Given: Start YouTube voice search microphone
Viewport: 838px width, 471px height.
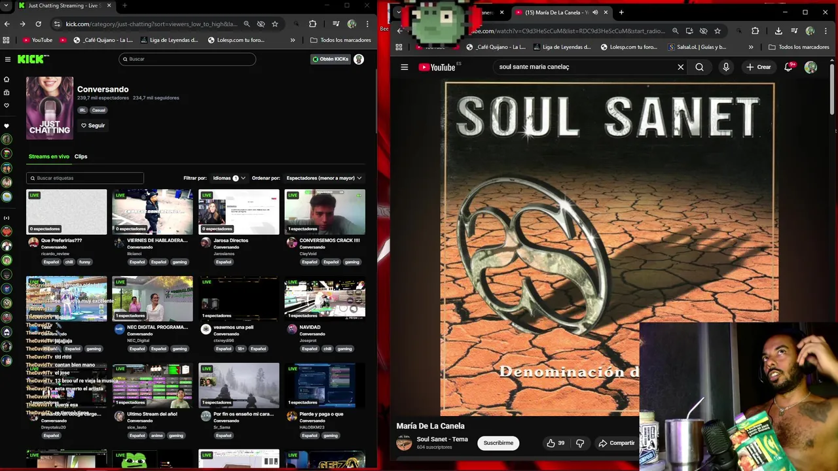Looking at the screenshot, I should [726, 67].
